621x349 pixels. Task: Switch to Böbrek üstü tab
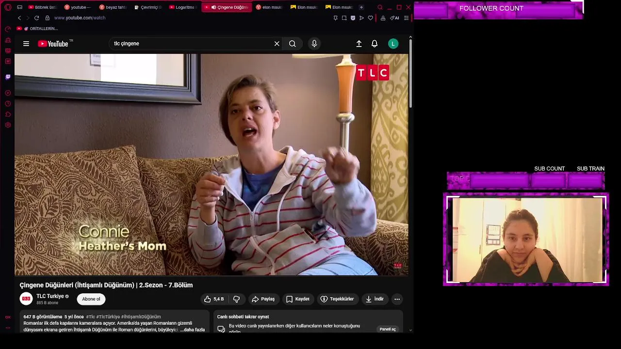coord(43,7)
